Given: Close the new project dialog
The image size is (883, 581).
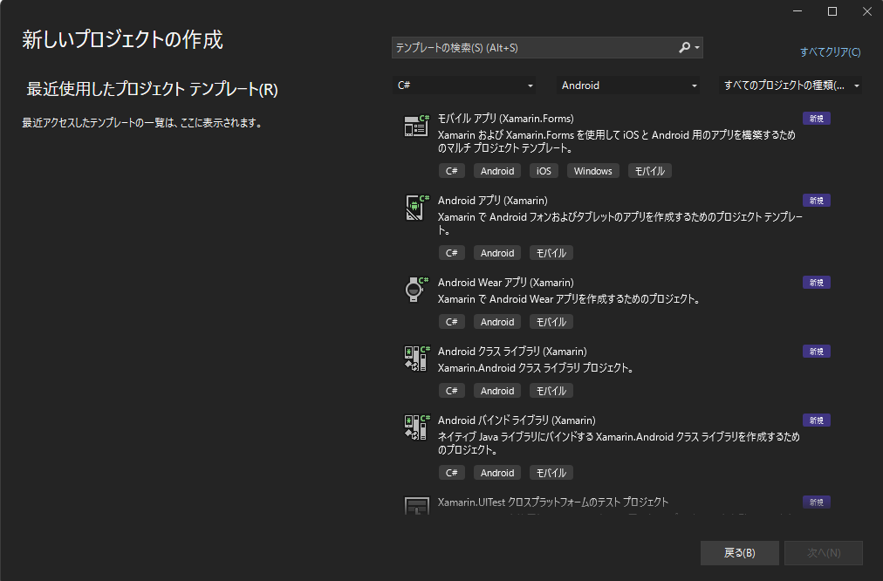Looking at the screenshot, I should (x=867, y=11).
